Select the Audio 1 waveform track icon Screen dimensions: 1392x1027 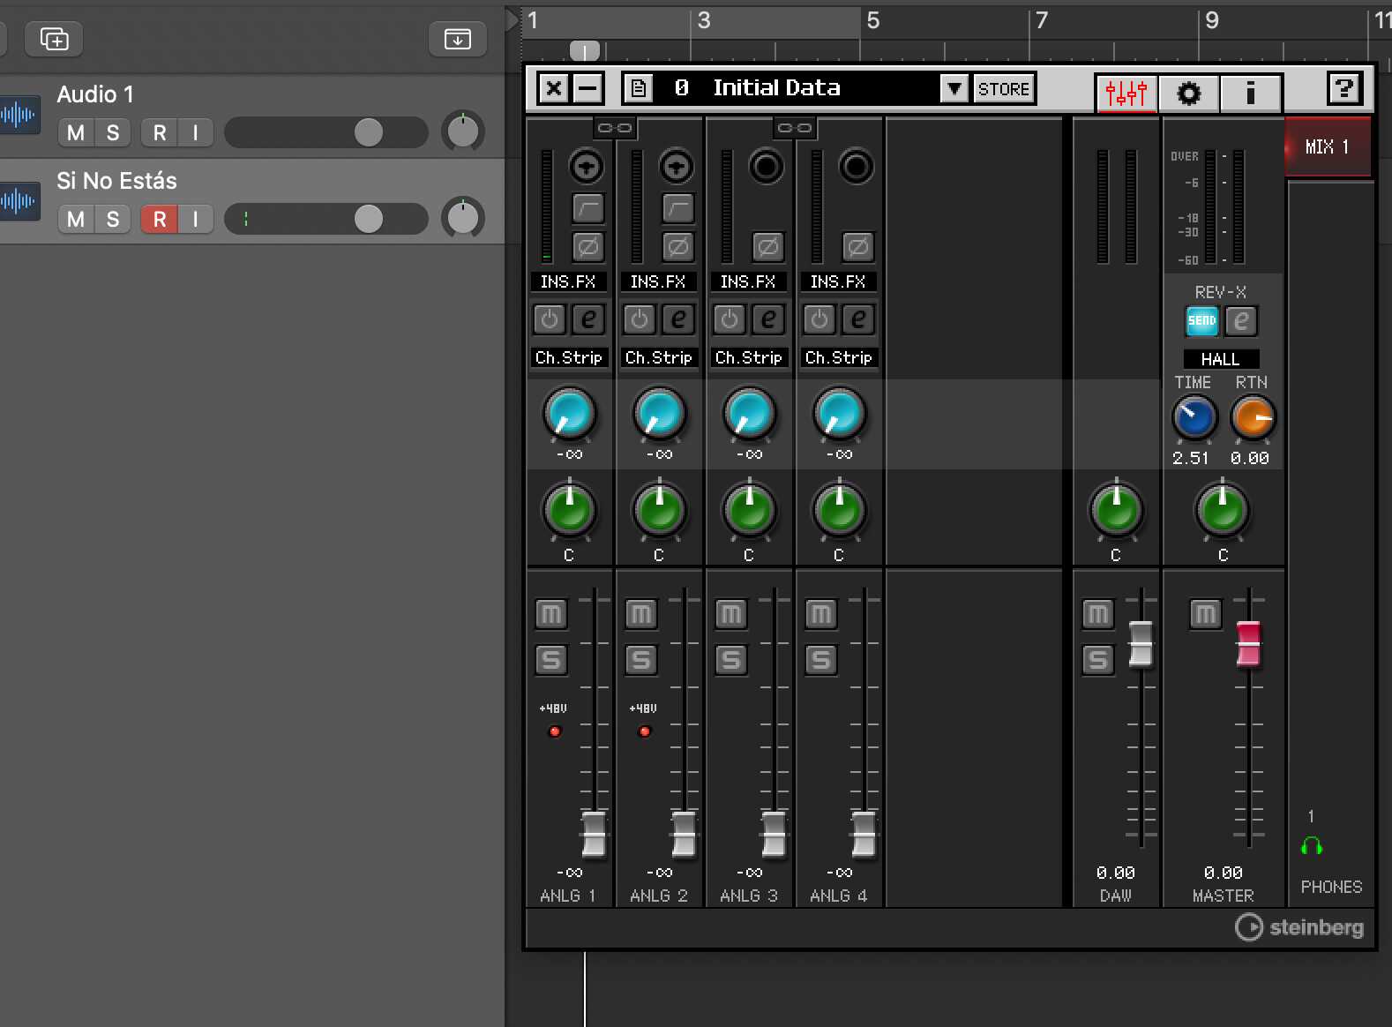(x=19, y=115)
